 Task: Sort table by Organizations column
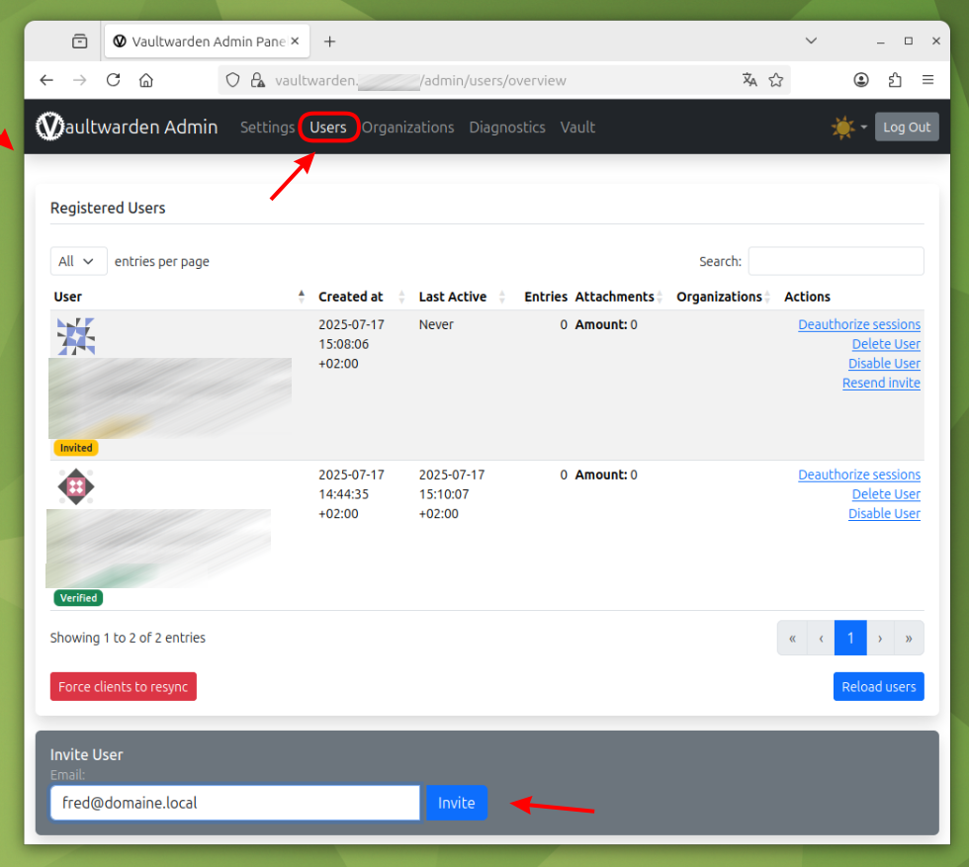724,297
